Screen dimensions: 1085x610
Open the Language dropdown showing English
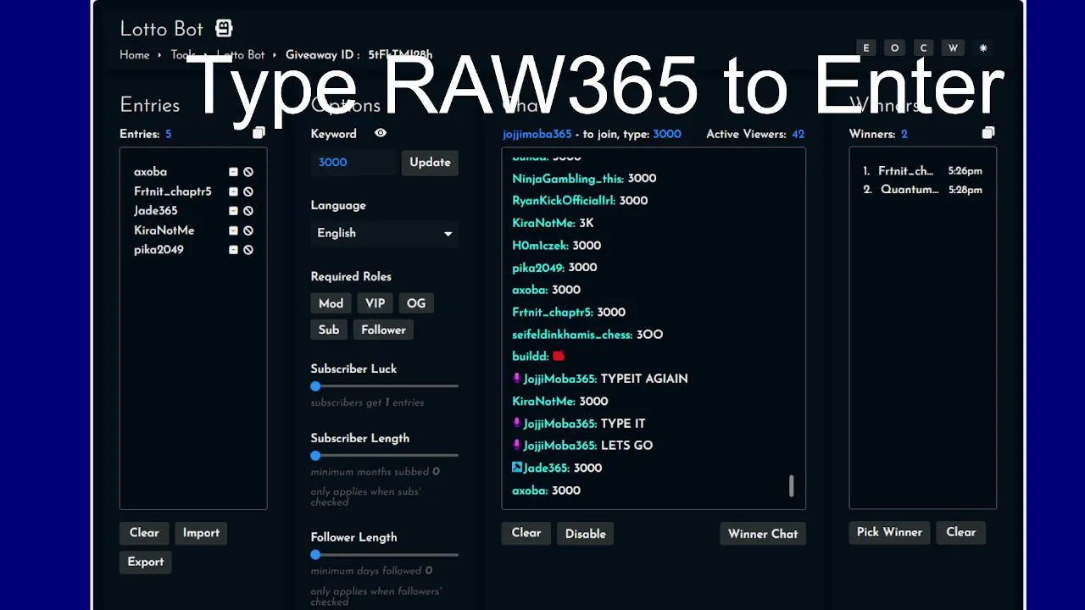coord(384,233)
